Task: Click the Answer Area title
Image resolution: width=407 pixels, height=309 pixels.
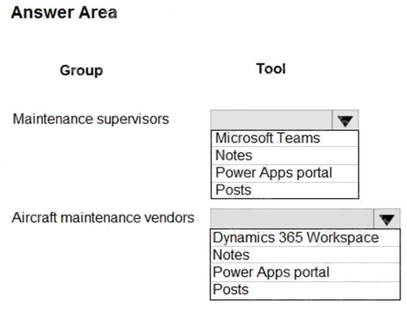Action: 64,12
